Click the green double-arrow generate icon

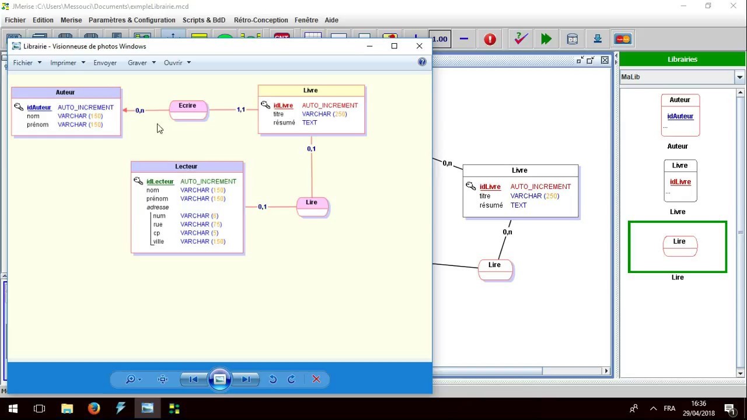click(x=546, y=39)
